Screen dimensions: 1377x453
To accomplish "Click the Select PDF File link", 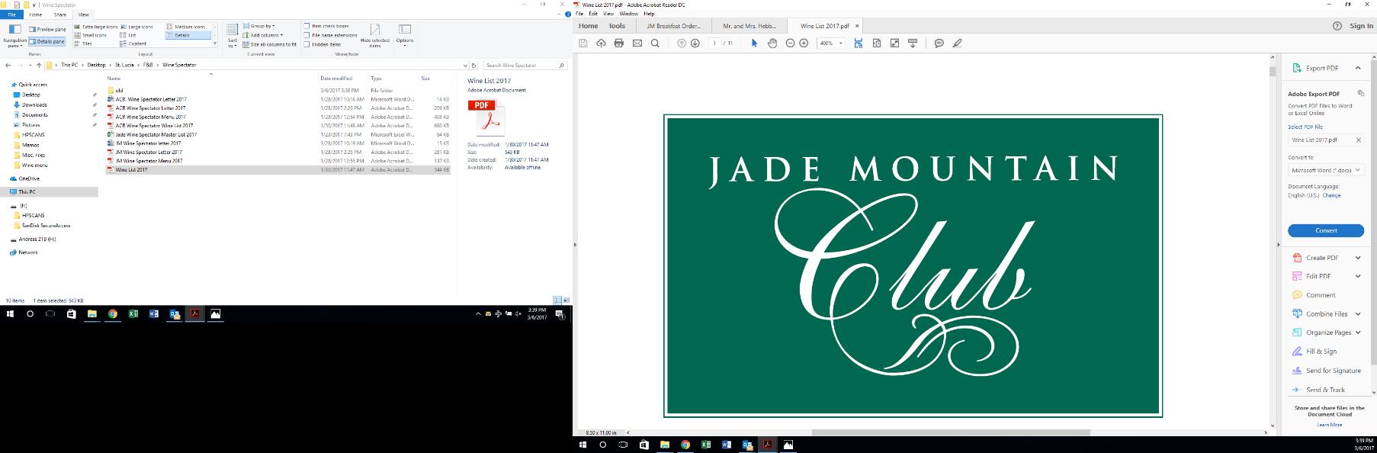I will pyautogui.click(x=1305, y=127).
